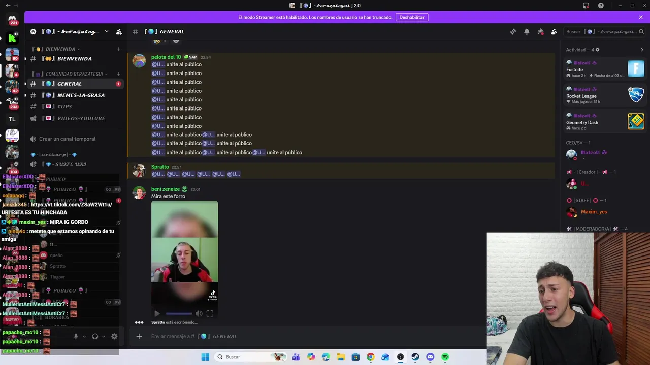Open File Explorer from taskbar
This screenshot has width=650, height=365.
click(x=341, y=357)
